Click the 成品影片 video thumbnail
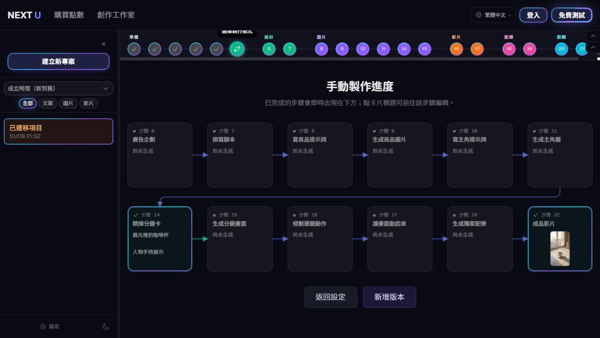600x338 pixels. pyautogui.click(x=560, y=248)
